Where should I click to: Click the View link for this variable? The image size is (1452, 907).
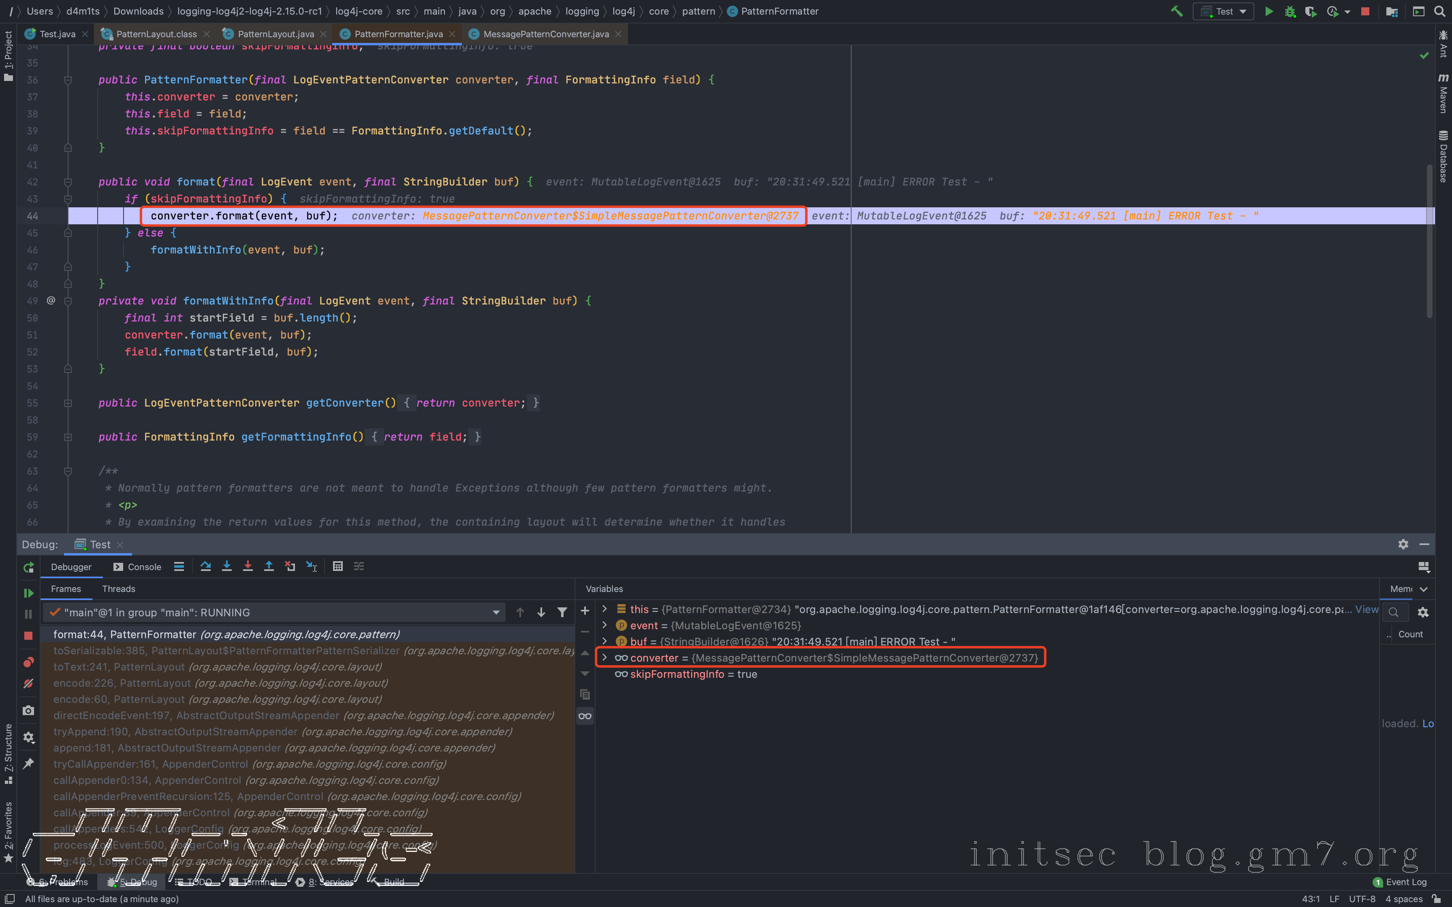click(1366, 609)
